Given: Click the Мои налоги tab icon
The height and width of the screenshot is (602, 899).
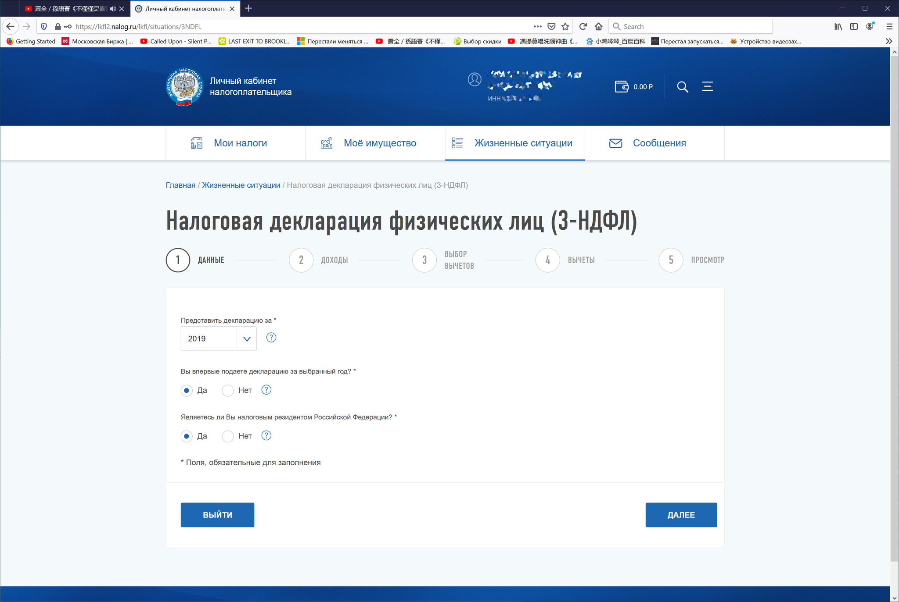Looking at the screenshot, I should coord(195,142).
